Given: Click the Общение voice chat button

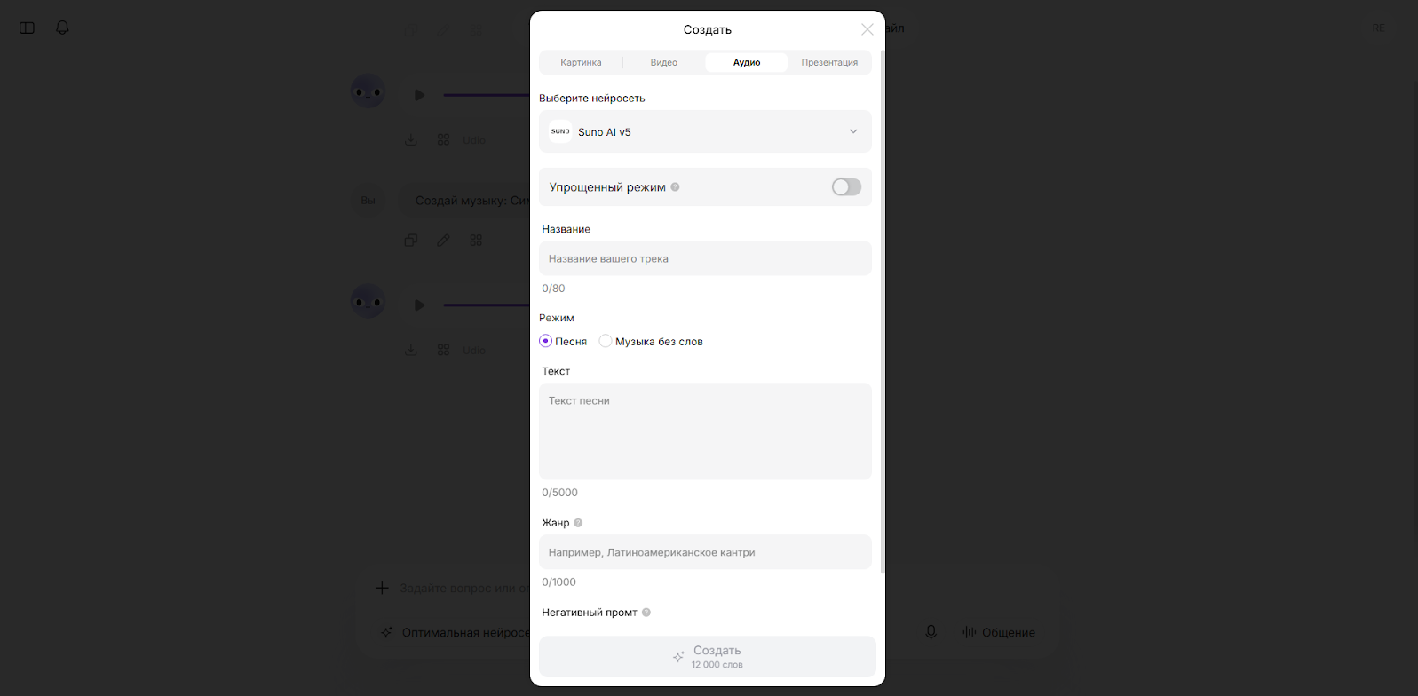Looking at the screenshot, I should [999, 632].
